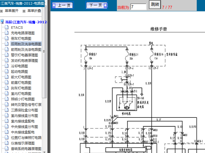Open 充电电路原理图 document

point(23,33)
